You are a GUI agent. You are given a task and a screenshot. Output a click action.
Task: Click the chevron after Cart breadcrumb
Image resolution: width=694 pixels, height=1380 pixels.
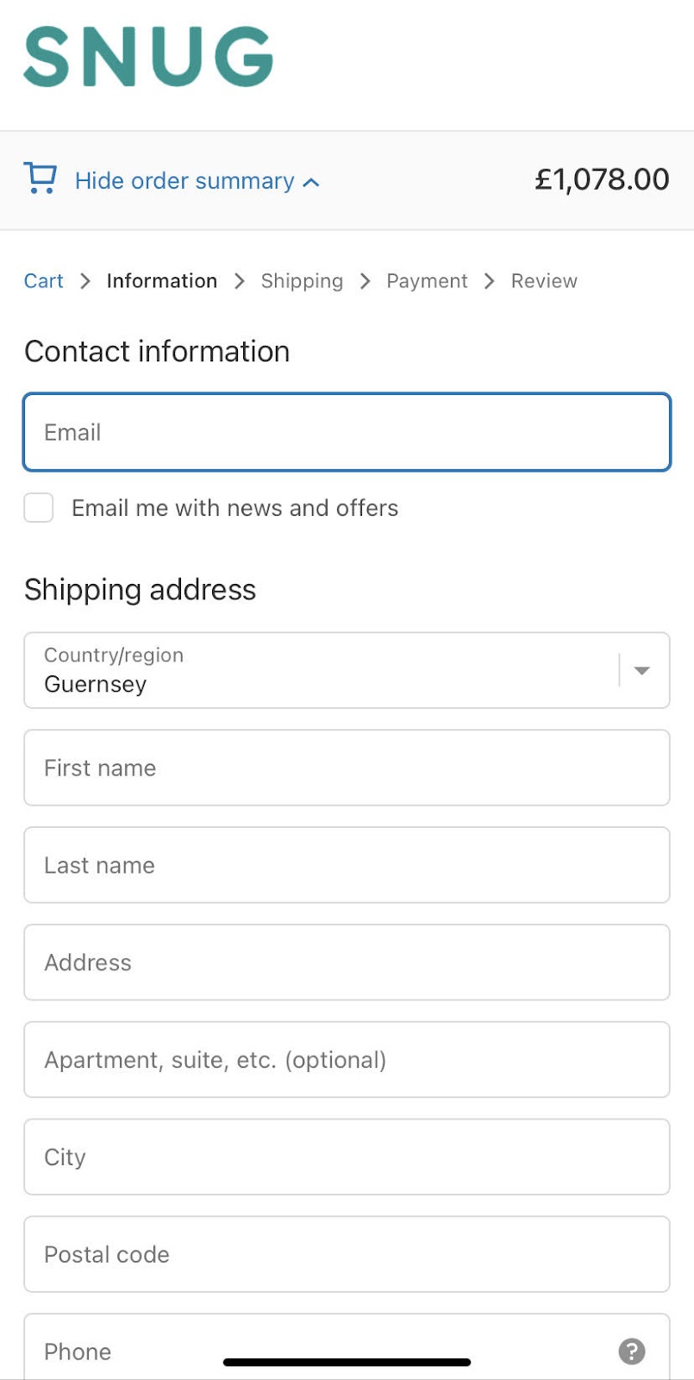[84, 280]
